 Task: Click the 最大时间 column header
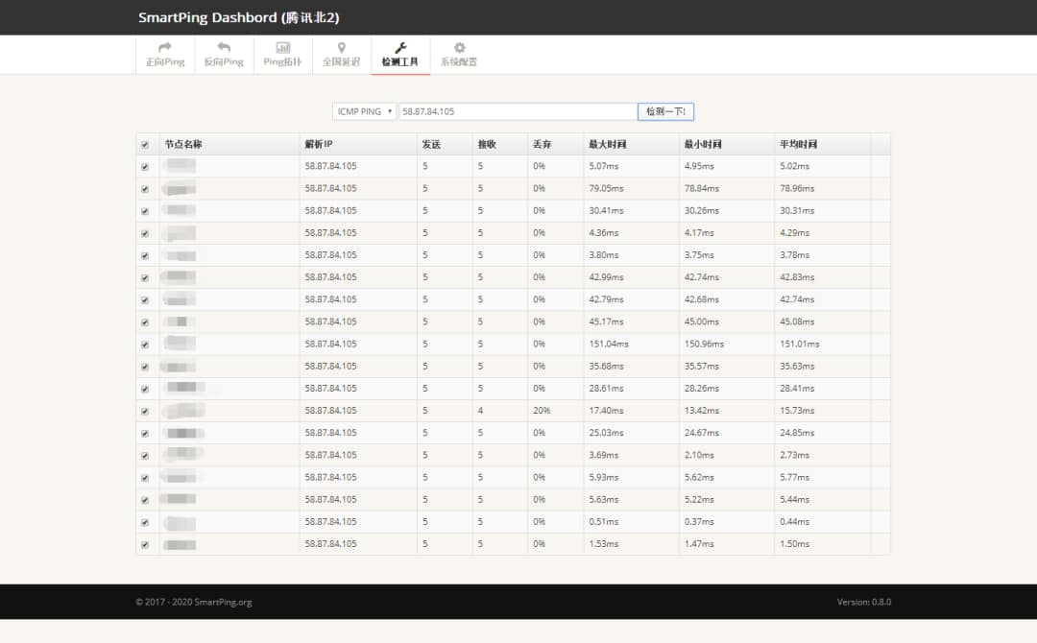[x=608, y=145]
